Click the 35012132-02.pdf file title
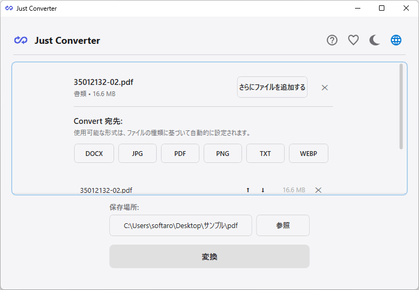The height and width of the screenshot is (290, 419). click(103, 82)
